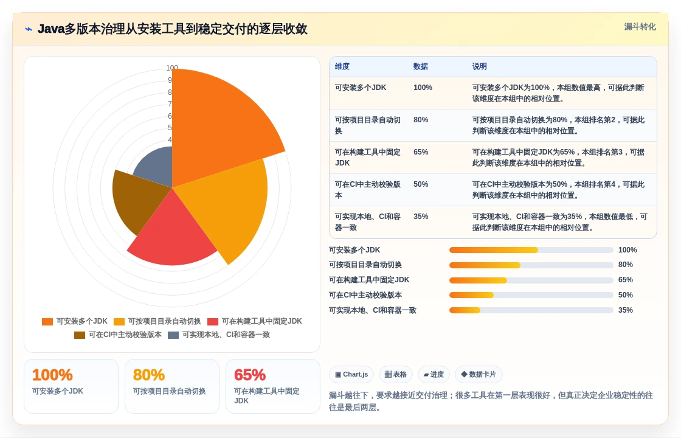Click the 说明 table column header
The width and height of the screenshot is (681, 438).
pos(480,66)
